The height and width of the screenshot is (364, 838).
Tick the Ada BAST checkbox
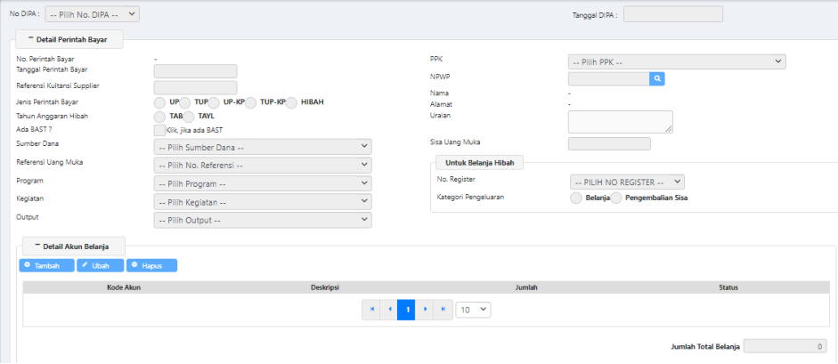(160, 130)
